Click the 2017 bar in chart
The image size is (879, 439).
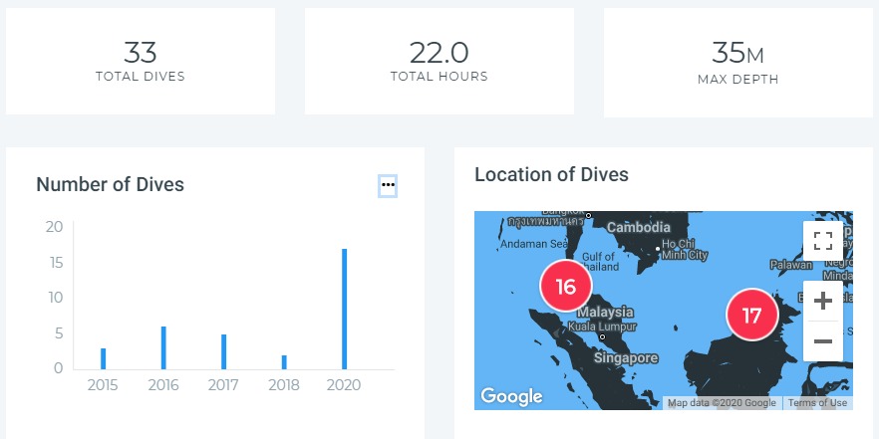point(223,351)
